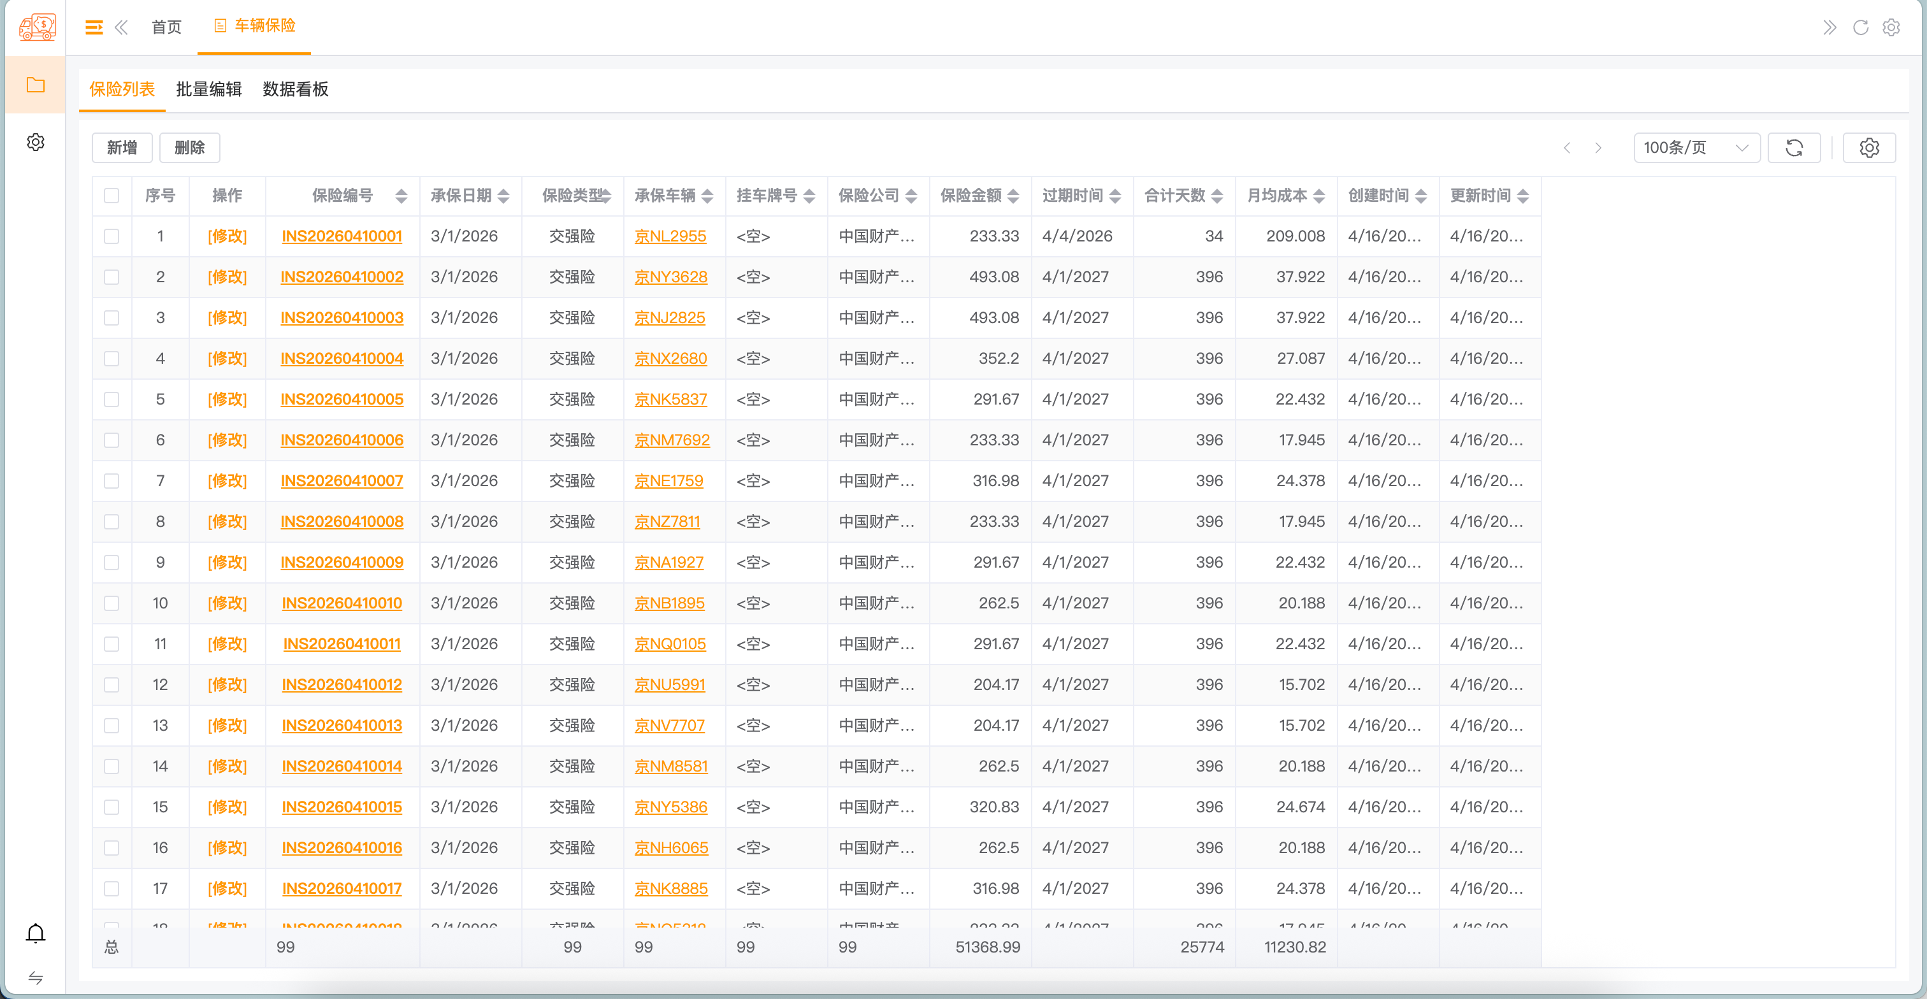Tick the checkbox for row 1

click(112, 236)
